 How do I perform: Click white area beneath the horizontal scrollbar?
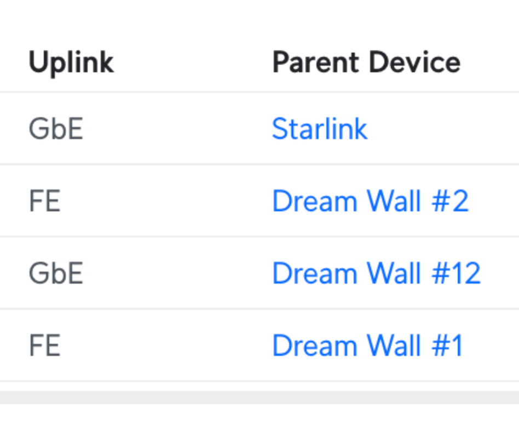(x=259, y=415)
